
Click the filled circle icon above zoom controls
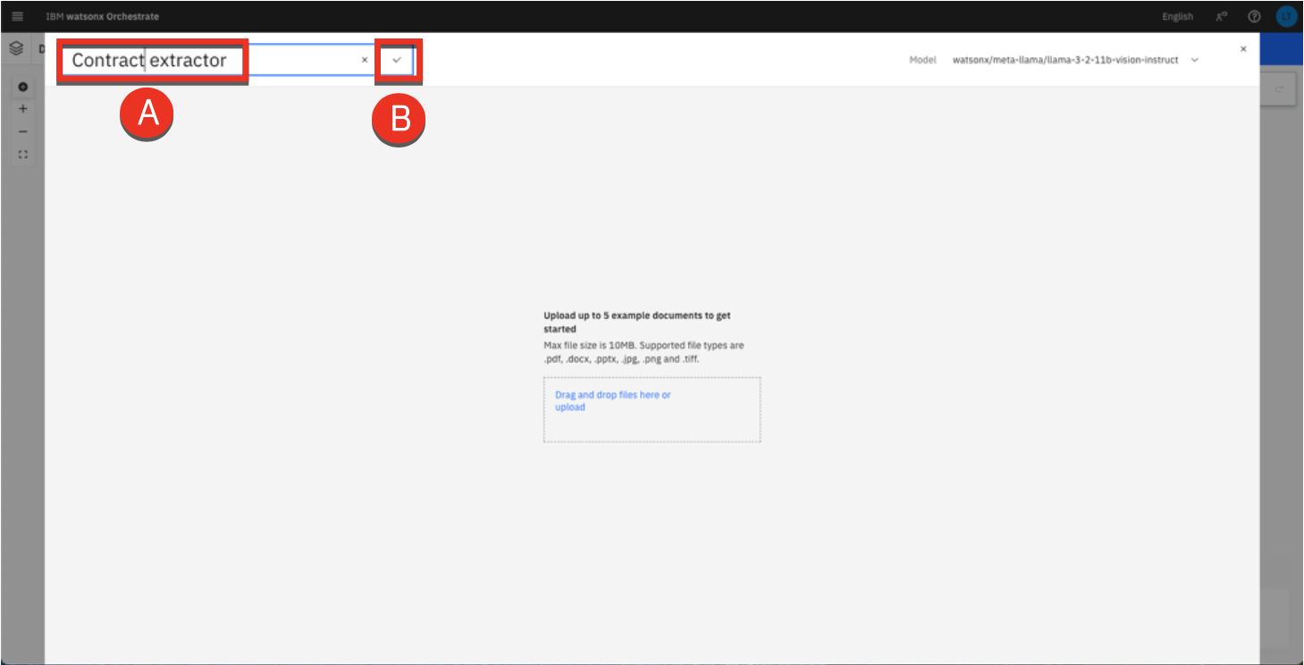click(x=23, y=87)
